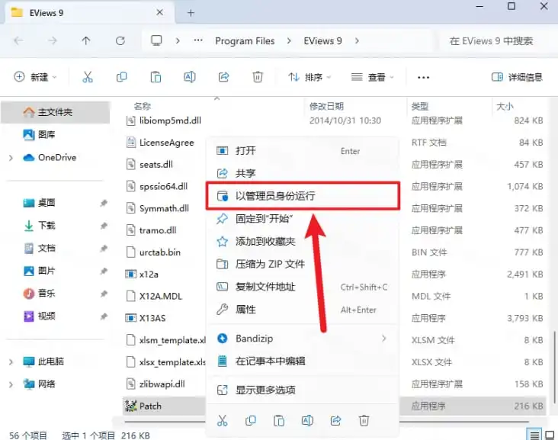Choose 显示更多选项 in the context menu
Screen dimensions: 558x440
303,390
